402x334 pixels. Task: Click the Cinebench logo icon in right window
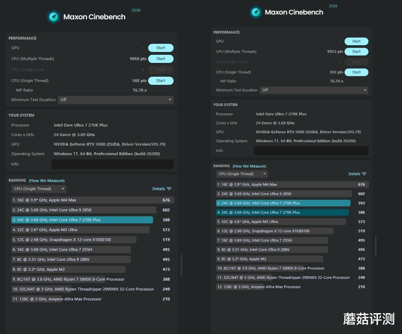point(256,12)
